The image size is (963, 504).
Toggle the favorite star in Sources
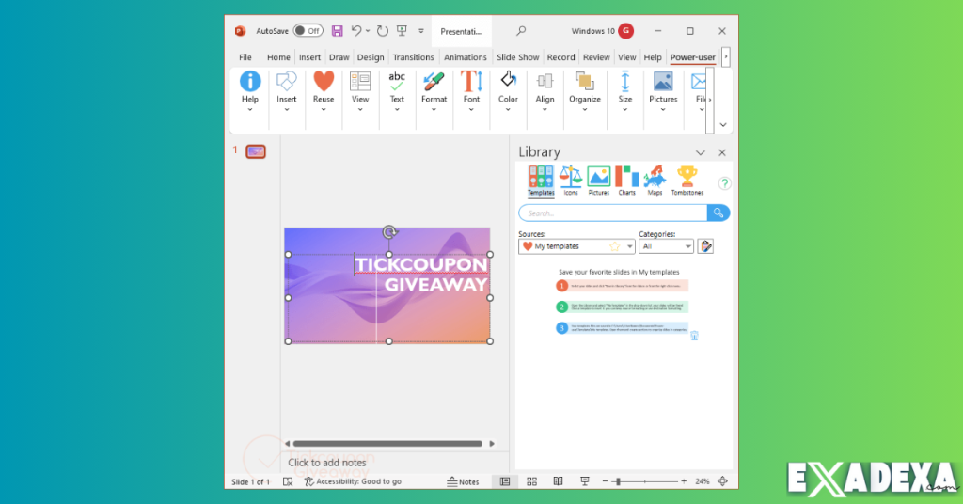click(614, 246)
